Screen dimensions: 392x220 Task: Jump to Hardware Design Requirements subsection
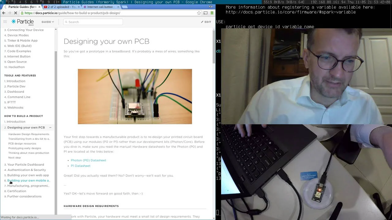click(29, 134)
